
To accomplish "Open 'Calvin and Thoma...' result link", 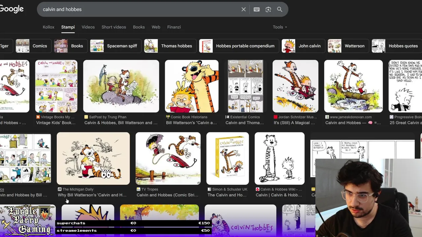I will [245, 123].
